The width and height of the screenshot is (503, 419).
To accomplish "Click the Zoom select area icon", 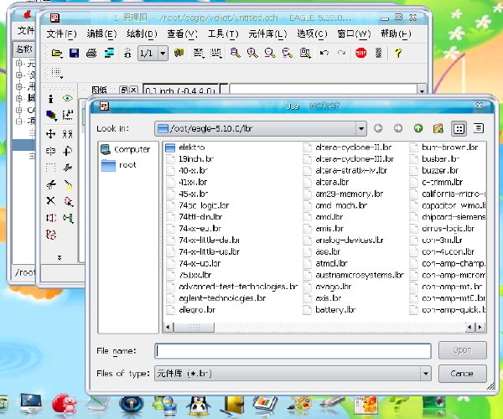I will pos(305,53).
